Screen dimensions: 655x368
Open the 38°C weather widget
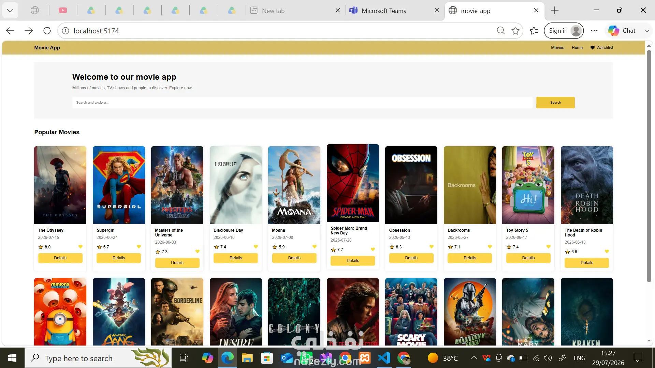click(x=443, y=358)
